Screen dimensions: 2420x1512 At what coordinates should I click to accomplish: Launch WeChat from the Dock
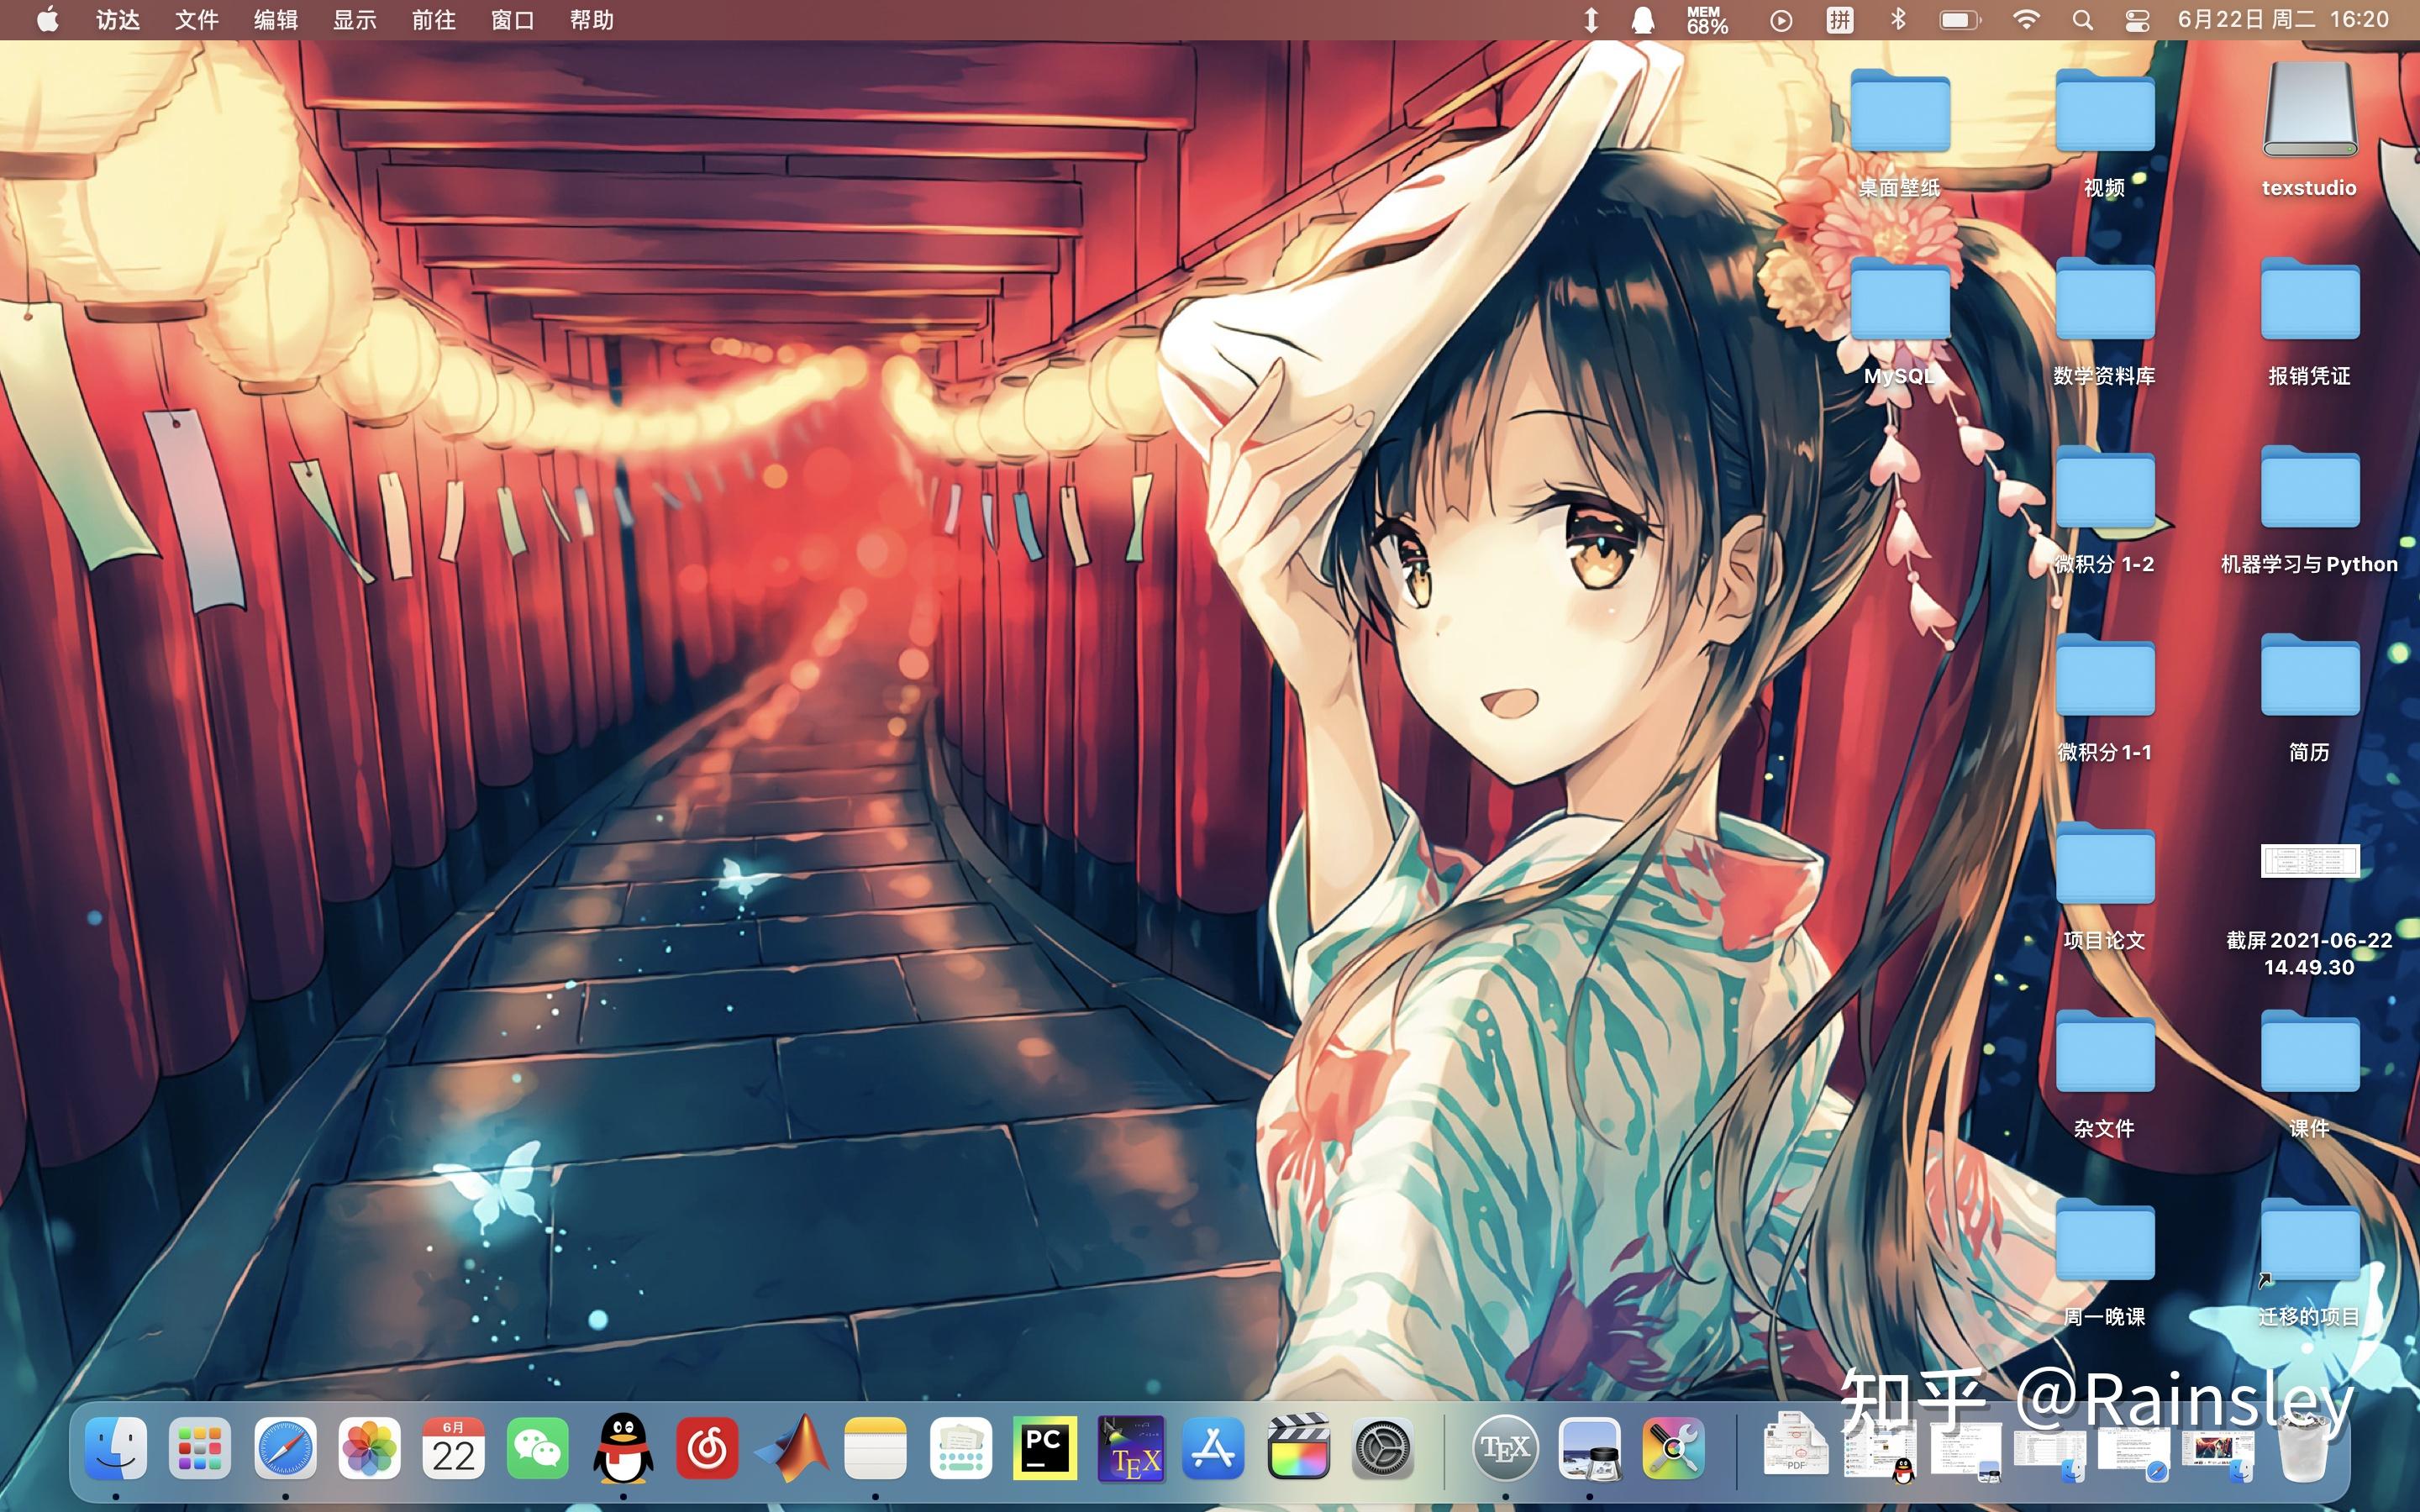pyautogui.click(x=538, y=1447)
